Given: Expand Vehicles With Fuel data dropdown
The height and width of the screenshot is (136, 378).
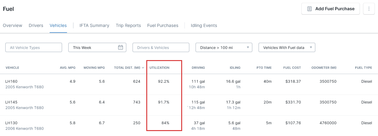Looking at the screenshot, I should click(x=287, y=47).
